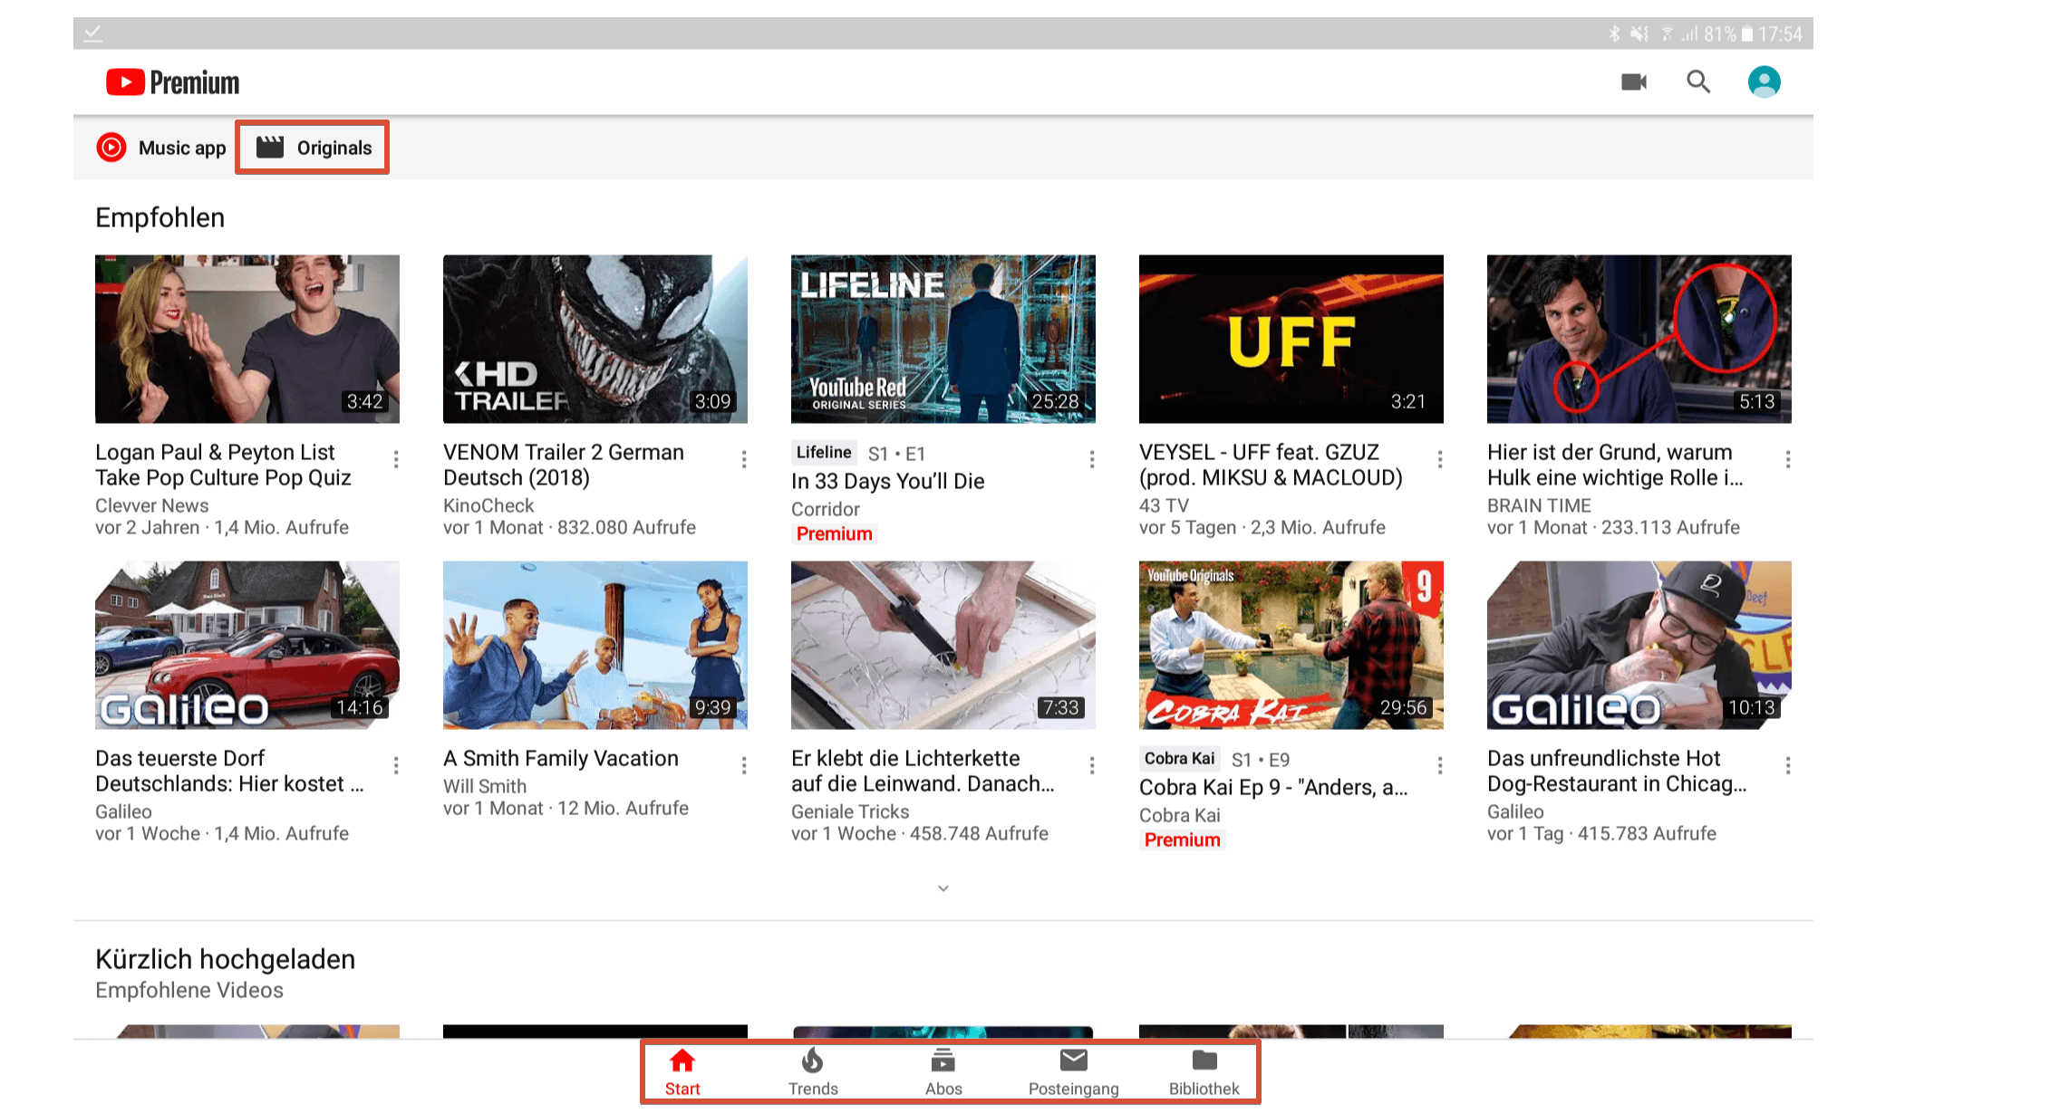Play the Smith Family Vacation thumbnail
Screen dimensions: 2050x1113
pyautogui.click(x=595, y=645)
